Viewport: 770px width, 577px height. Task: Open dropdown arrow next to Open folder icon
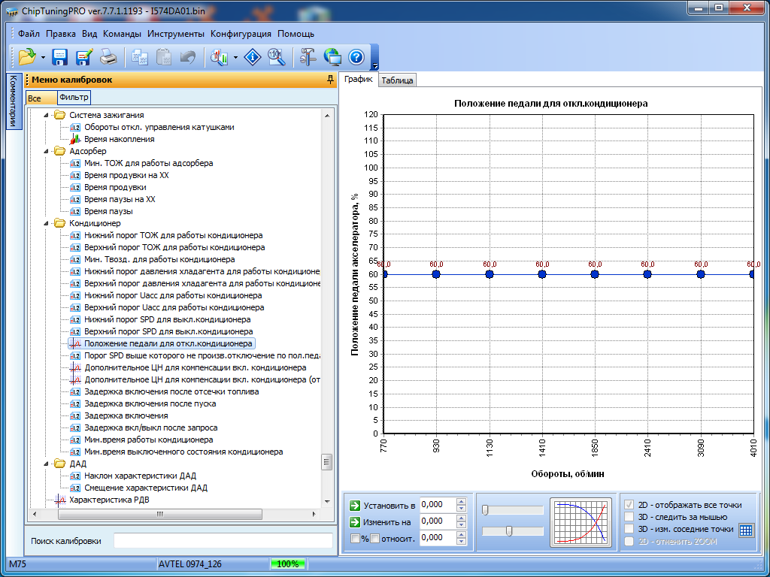(x=44, y=58)
